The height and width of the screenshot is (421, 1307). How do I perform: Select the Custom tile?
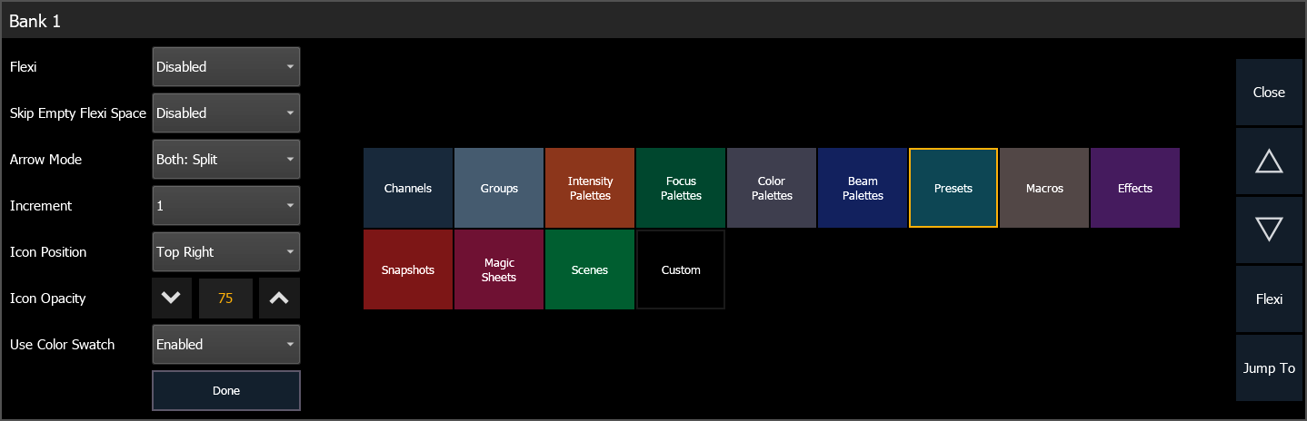pos(681,269)
